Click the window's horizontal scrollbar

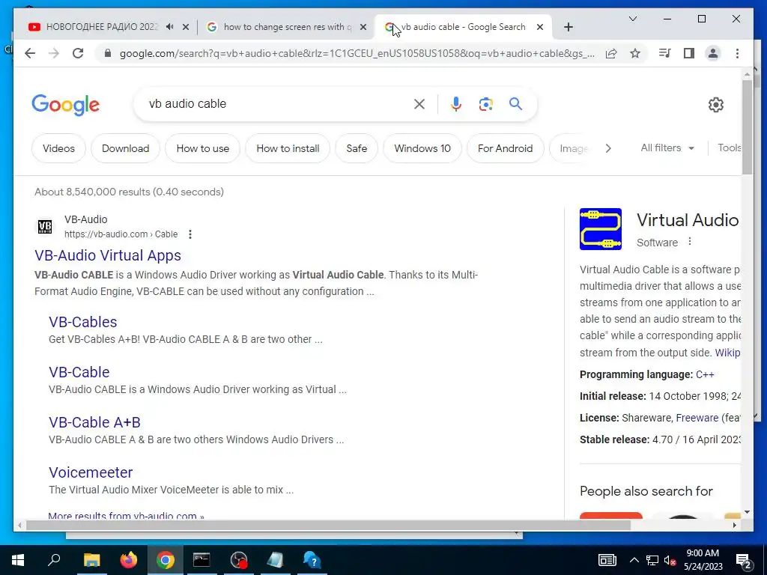pos(328,525)
